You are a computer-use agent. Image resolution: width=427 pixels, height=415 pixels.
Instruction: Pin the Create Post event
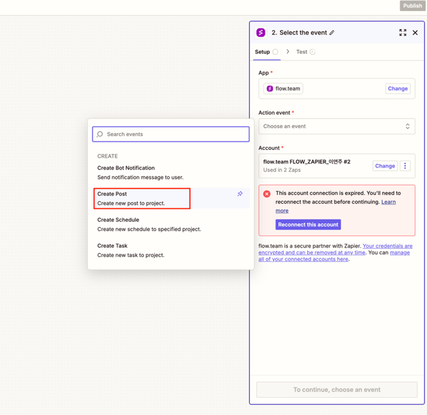pyautogui.click(x=240, y=194)
